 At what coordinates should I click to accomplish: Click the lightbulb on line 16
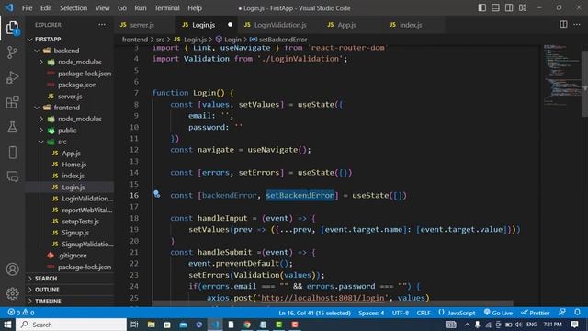pos(157,194)
